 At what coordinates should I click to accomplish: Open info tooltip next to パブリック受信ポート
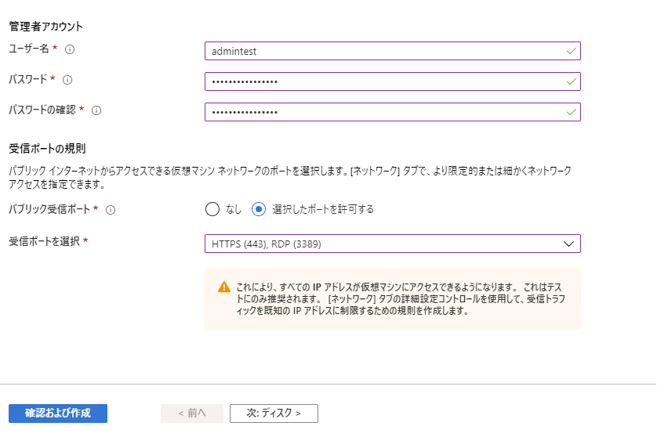111,210
